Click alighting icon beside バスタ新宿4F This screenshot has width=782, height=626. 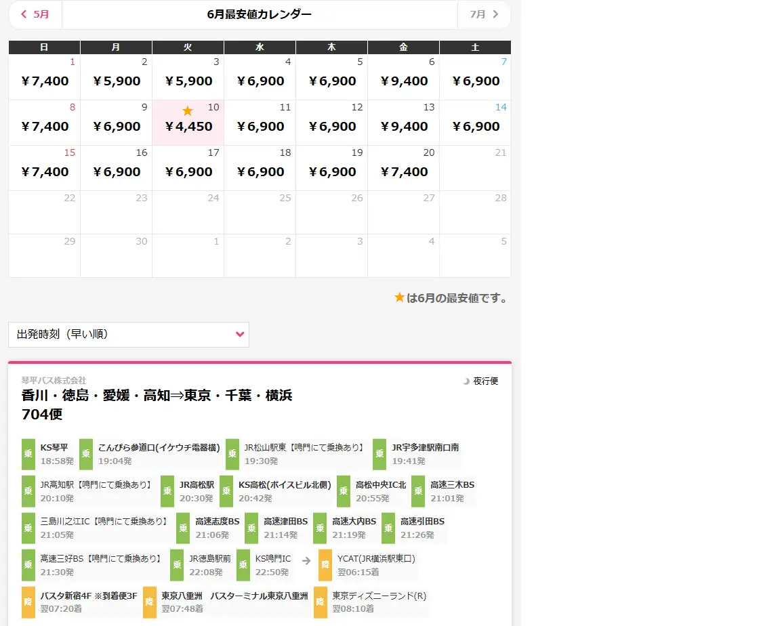coord(28,602)
